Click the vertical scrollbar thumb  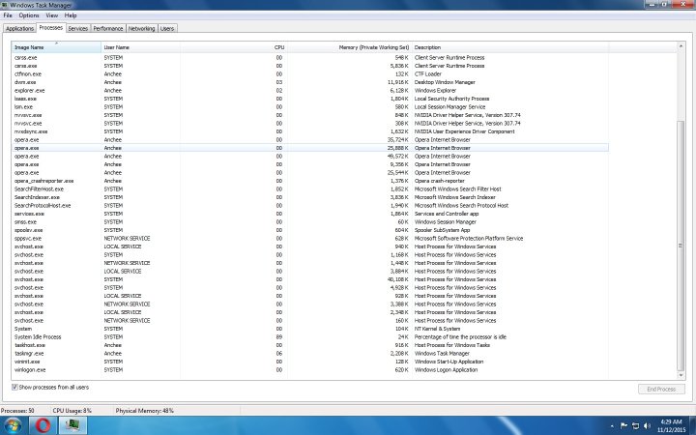(681, 246)
